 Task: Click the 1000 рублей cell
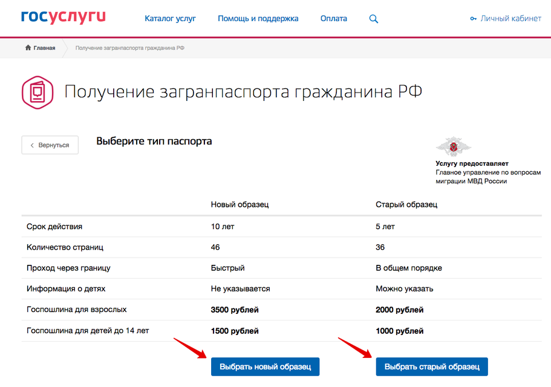tap(400, 331)
